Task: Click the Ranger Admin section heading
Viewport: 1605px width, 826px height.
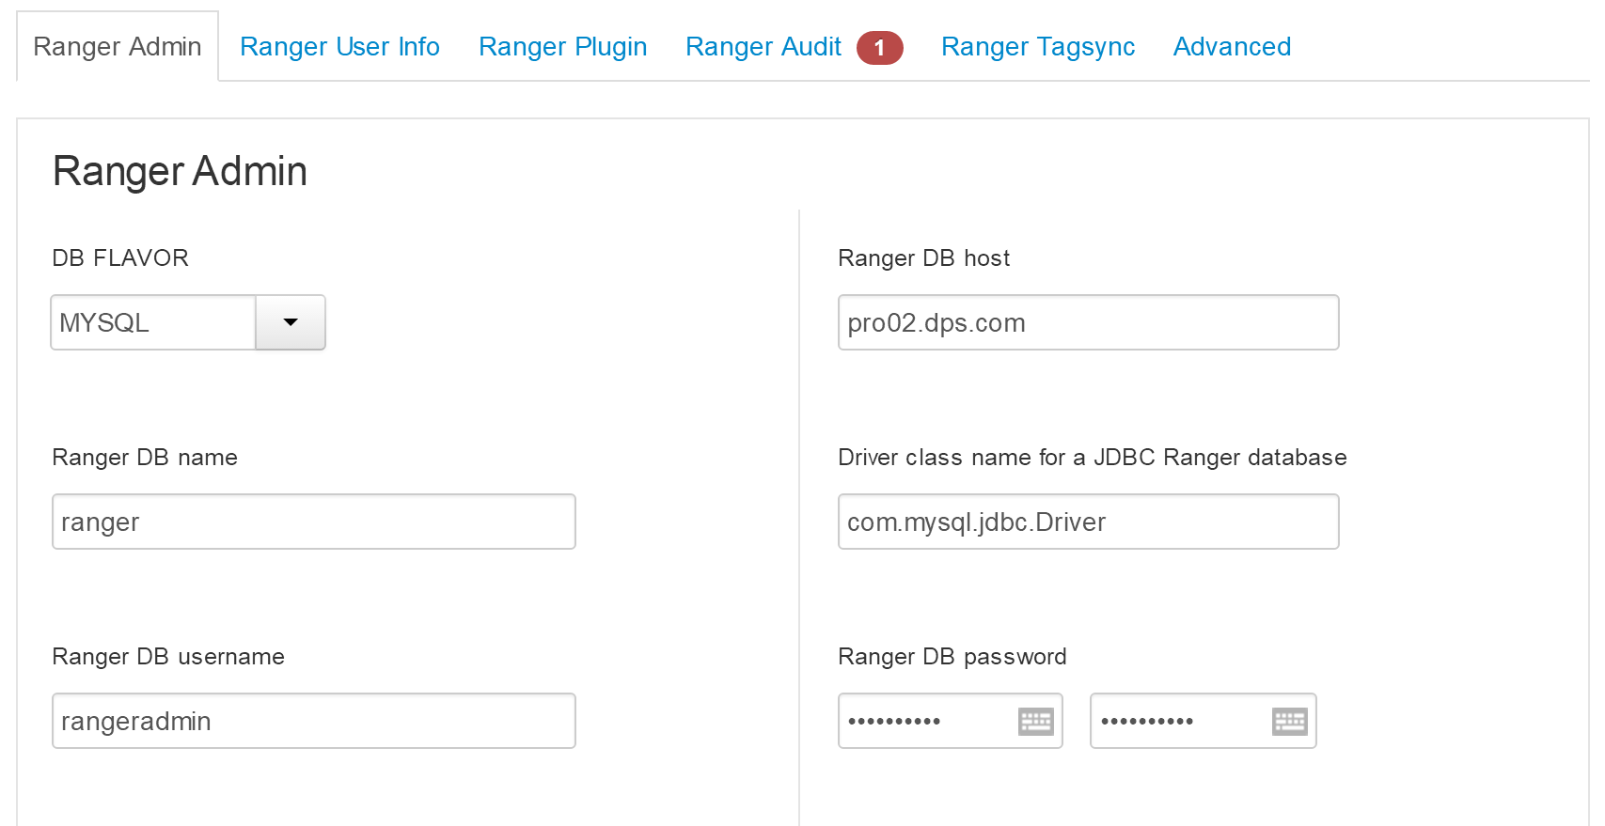Action: pos(180,172)
